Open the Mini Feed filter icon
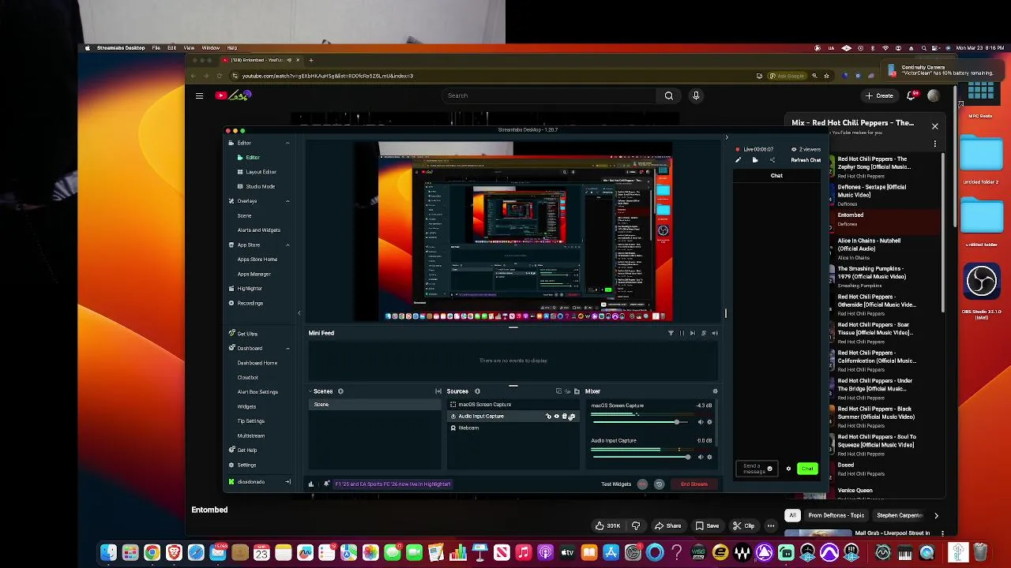1011x568 pixels. [671, 333]
